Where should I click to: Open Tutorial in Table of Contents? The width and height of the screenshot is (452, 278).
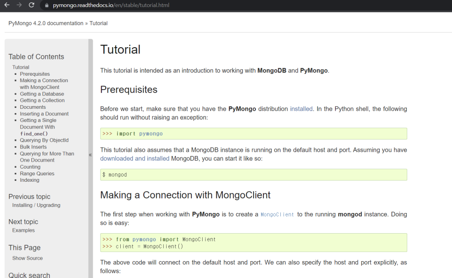[x=21, y=67]
